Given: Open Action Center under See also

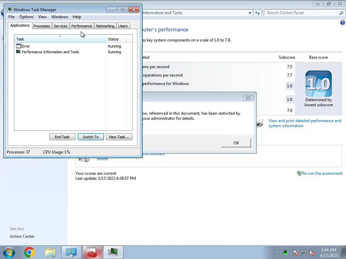Looking at the screenshot, I should [22, 236].
